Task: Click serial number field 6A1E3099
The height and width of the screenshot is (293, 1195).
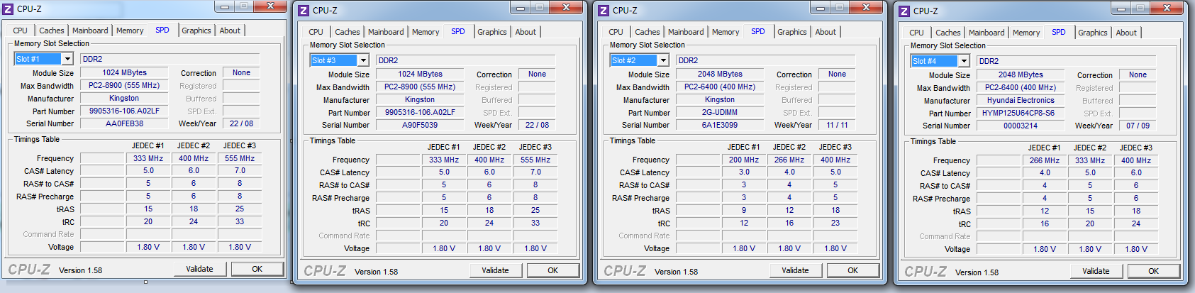Action: point(720,125)
